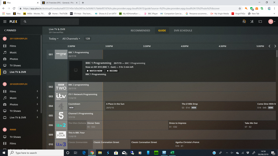The image size is (278, 156).
Task: Unpin Films under 2016SERVERPLEX
Action: (37, 91)
